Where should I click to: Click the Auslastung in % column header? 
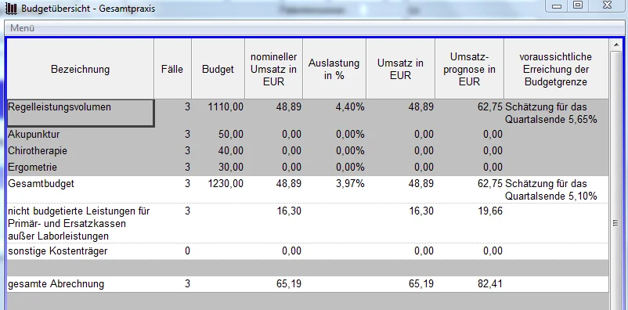click(334, 69)
